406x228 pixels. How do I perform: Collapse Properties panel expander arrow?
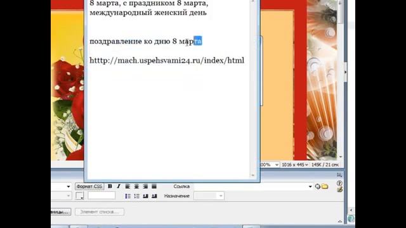[x=340, y=221]
